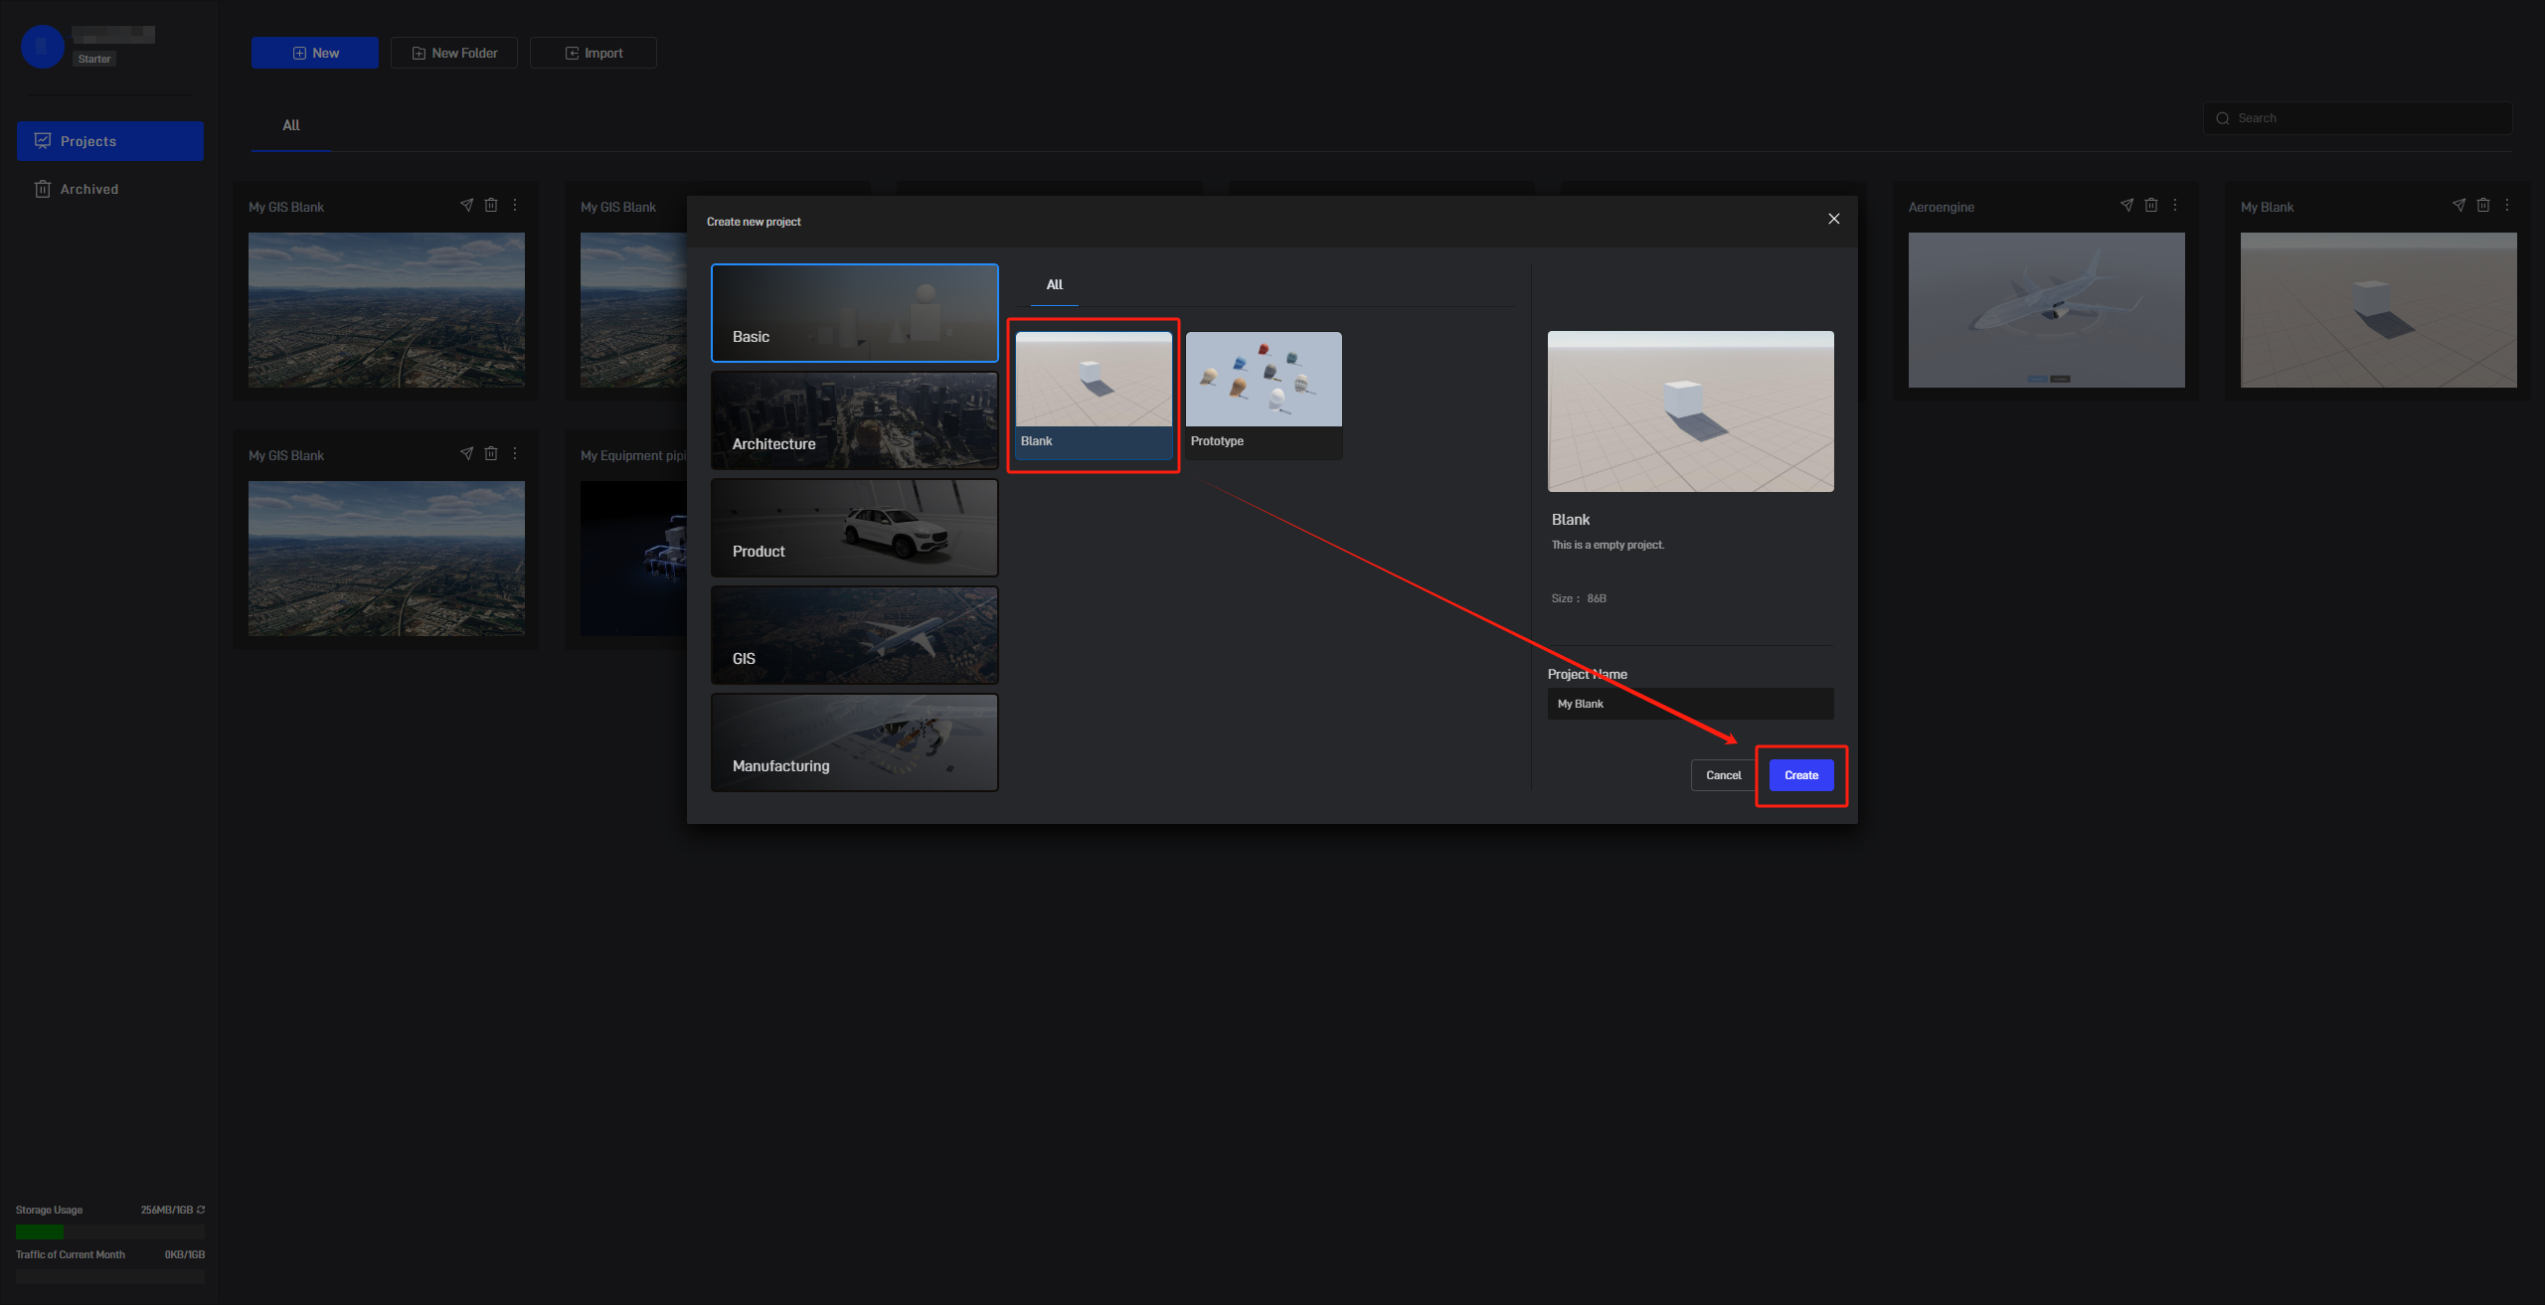Click the 'Project Name' label
Image resolution: width=2545 pixels, height=1305 pixels.
point(1588,674)
